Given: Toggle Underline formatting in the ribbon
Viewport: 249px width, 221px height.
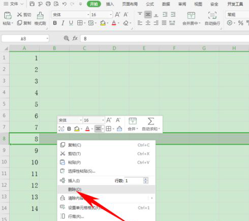Looking at the screenshot, I should [x=71, y=23].
